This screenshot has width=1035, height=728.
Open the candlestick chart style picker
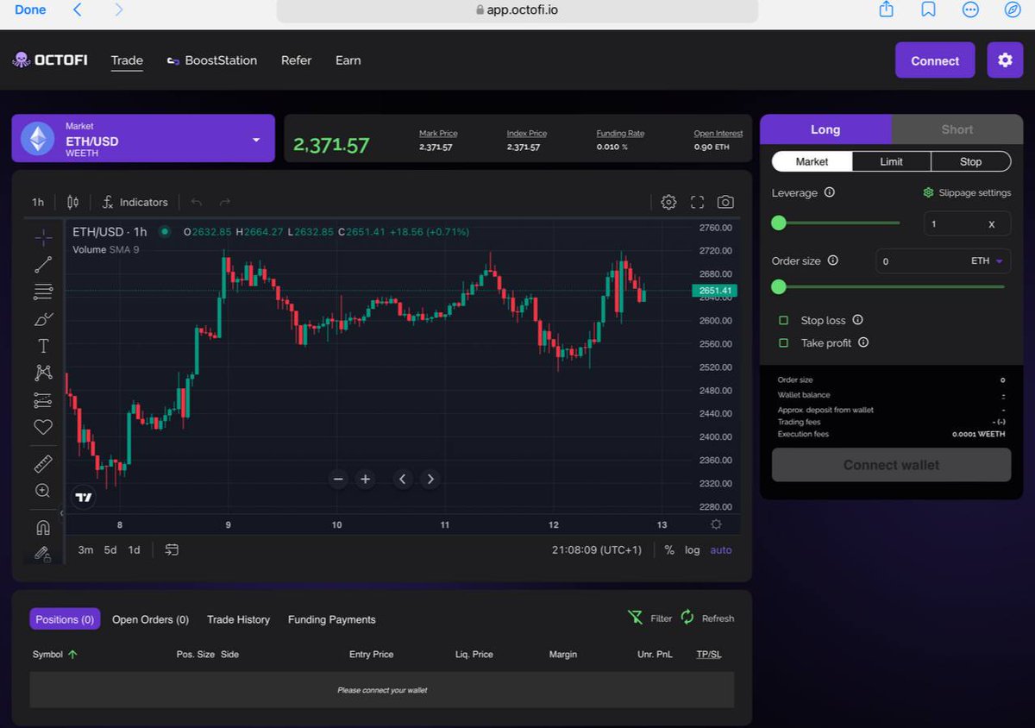(73, 202)
